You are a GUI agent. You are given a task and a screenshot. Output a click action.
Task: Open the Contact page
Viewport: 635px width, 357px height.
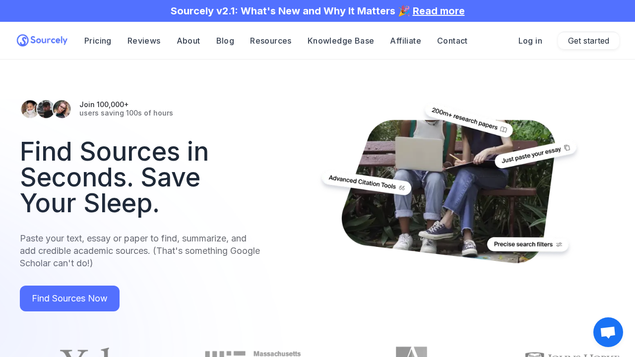pyautogui.click(x=452, y=41)
